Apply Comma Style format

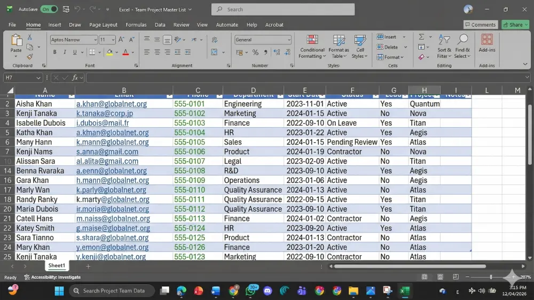pos(265,52)
